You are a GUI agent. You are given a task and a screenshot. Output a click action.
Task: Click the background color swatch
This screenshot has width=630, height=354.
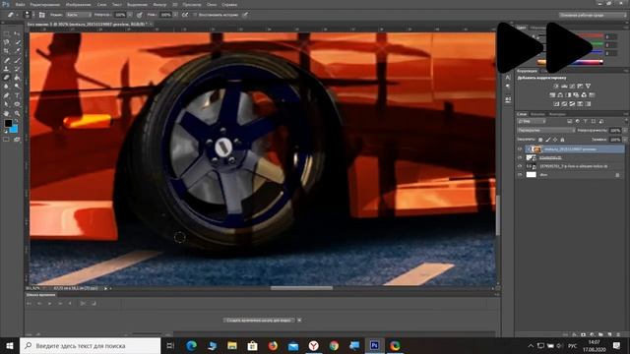[x=15, y=130]
